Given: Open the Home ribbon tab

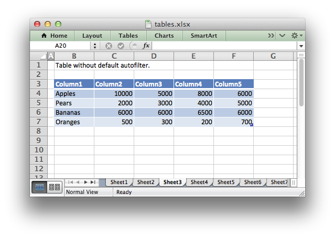Looking at the screenshot, I should (55, 36).
